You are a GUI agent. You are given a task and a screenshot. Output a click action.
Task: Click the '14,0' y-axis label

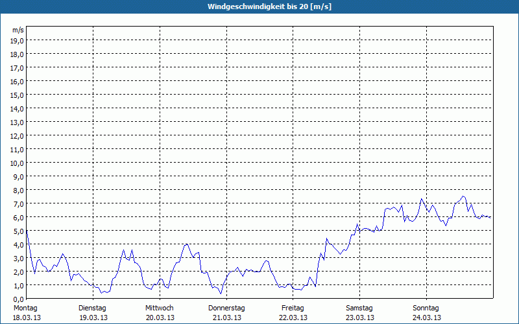coord(18,108)
